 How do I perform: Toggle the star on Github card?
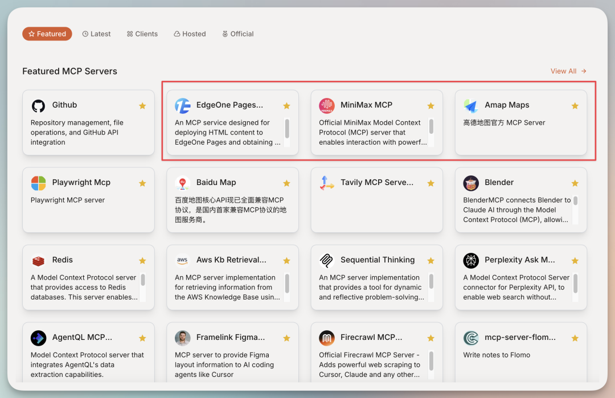[x=142, y=106]
